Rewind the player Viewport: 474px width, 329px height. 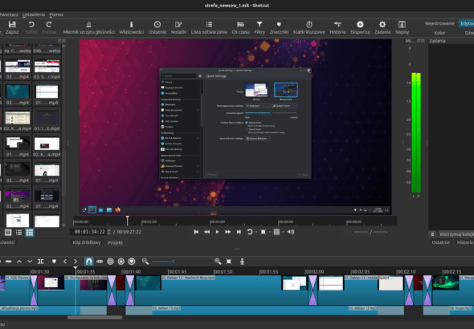click(x=206, y=232)
